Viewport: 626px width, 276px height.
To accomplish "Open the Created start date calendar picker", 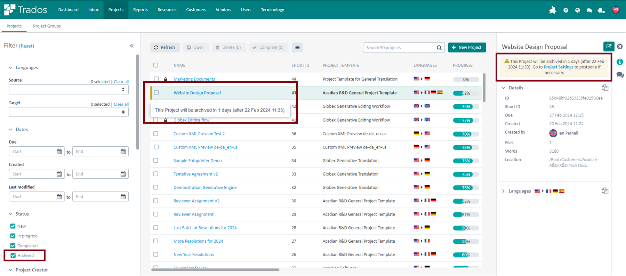I will click(59, 174).
